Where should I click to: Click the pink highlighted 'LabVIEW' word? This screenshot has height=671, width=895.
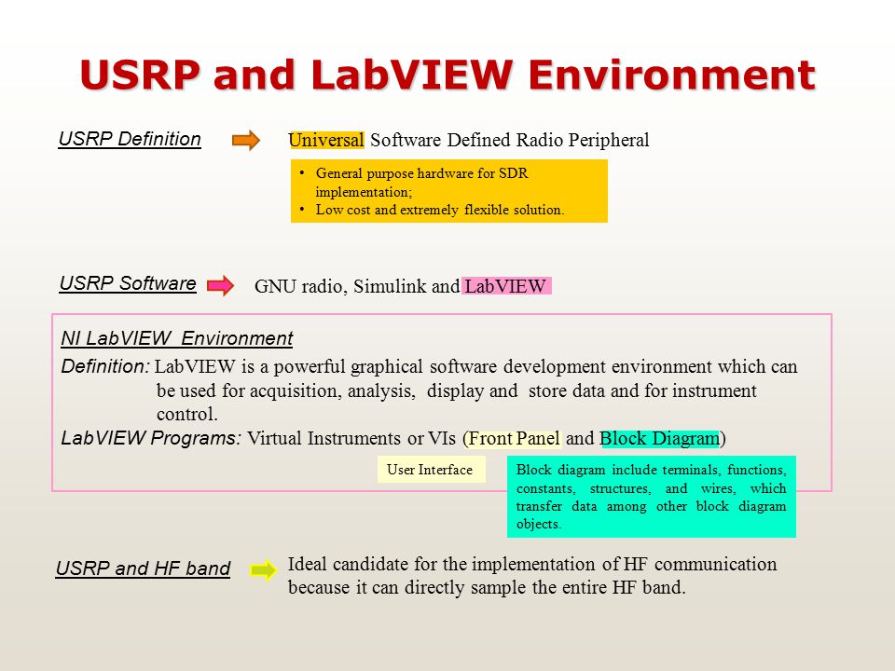(505, 286)
